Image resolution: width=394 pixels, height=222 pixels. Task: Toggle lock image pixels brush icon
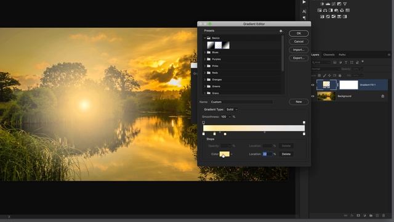[x=324, y=75]
